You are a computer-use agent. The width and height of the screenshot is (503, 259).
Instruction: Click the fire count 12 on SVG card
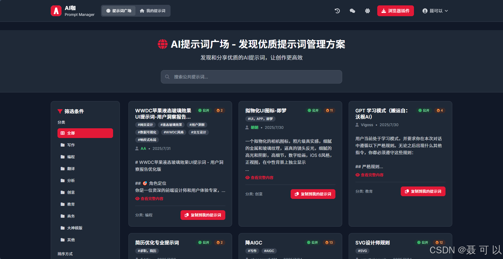pos(439,243)
